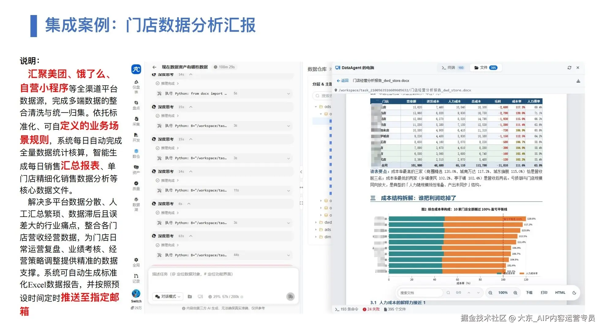Open the 对话模式 mode dropdown
The image size is (604, 331).
(x=168, y=296)
